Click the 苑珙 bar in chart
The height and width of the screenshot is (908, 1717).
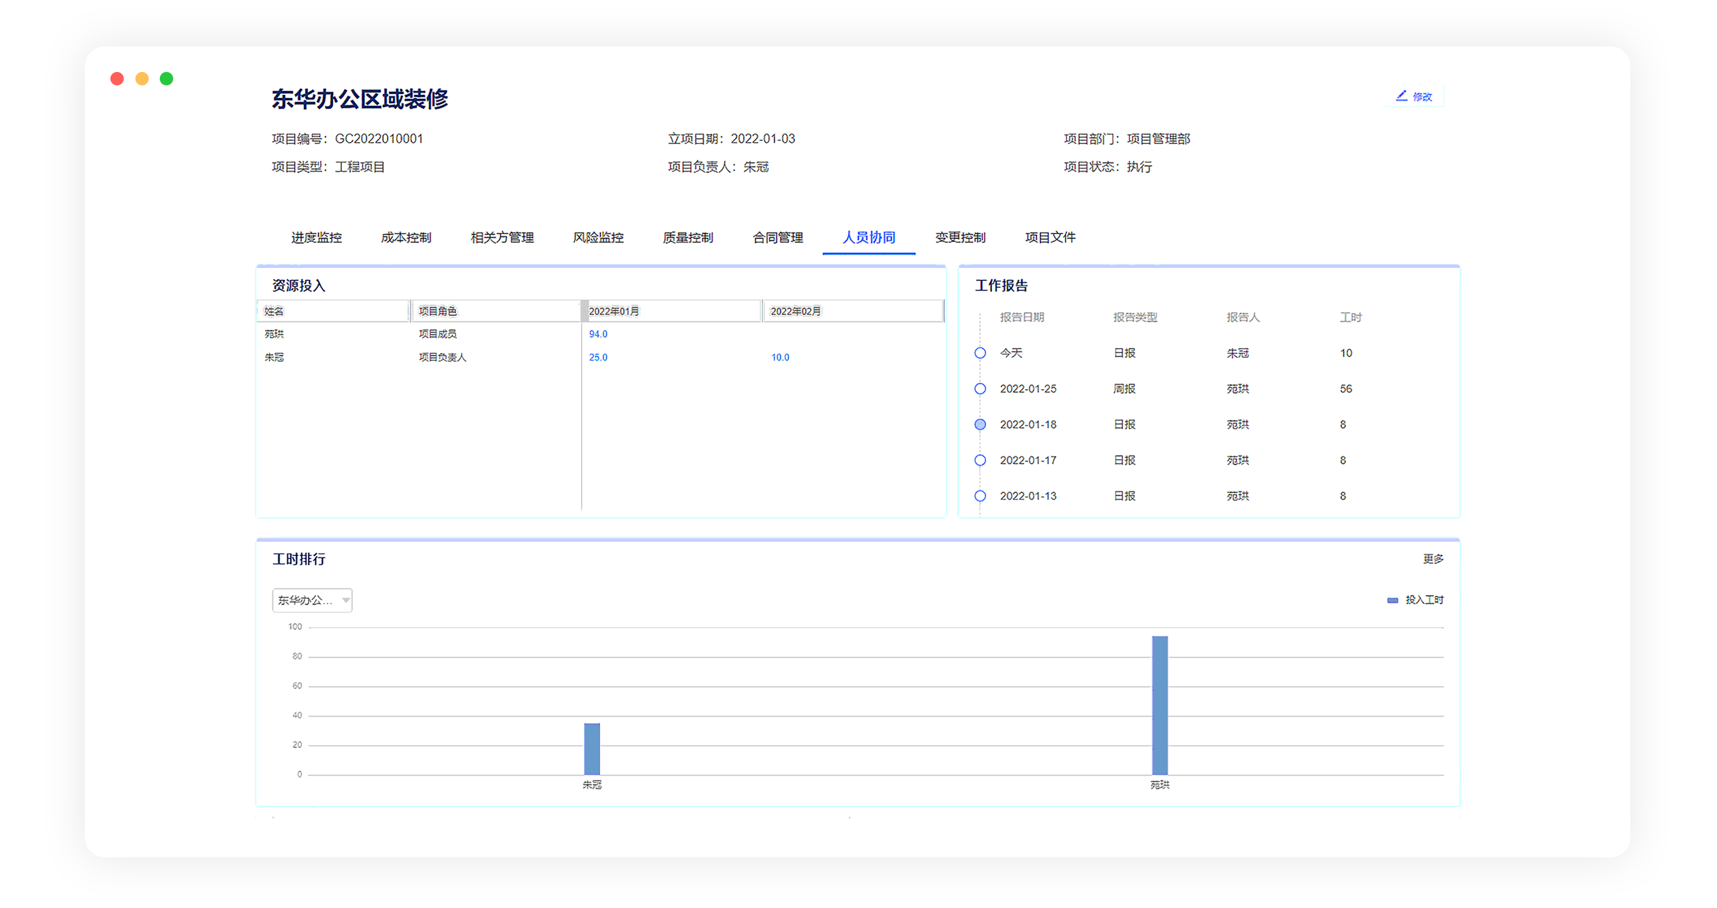coord(1160,706)
